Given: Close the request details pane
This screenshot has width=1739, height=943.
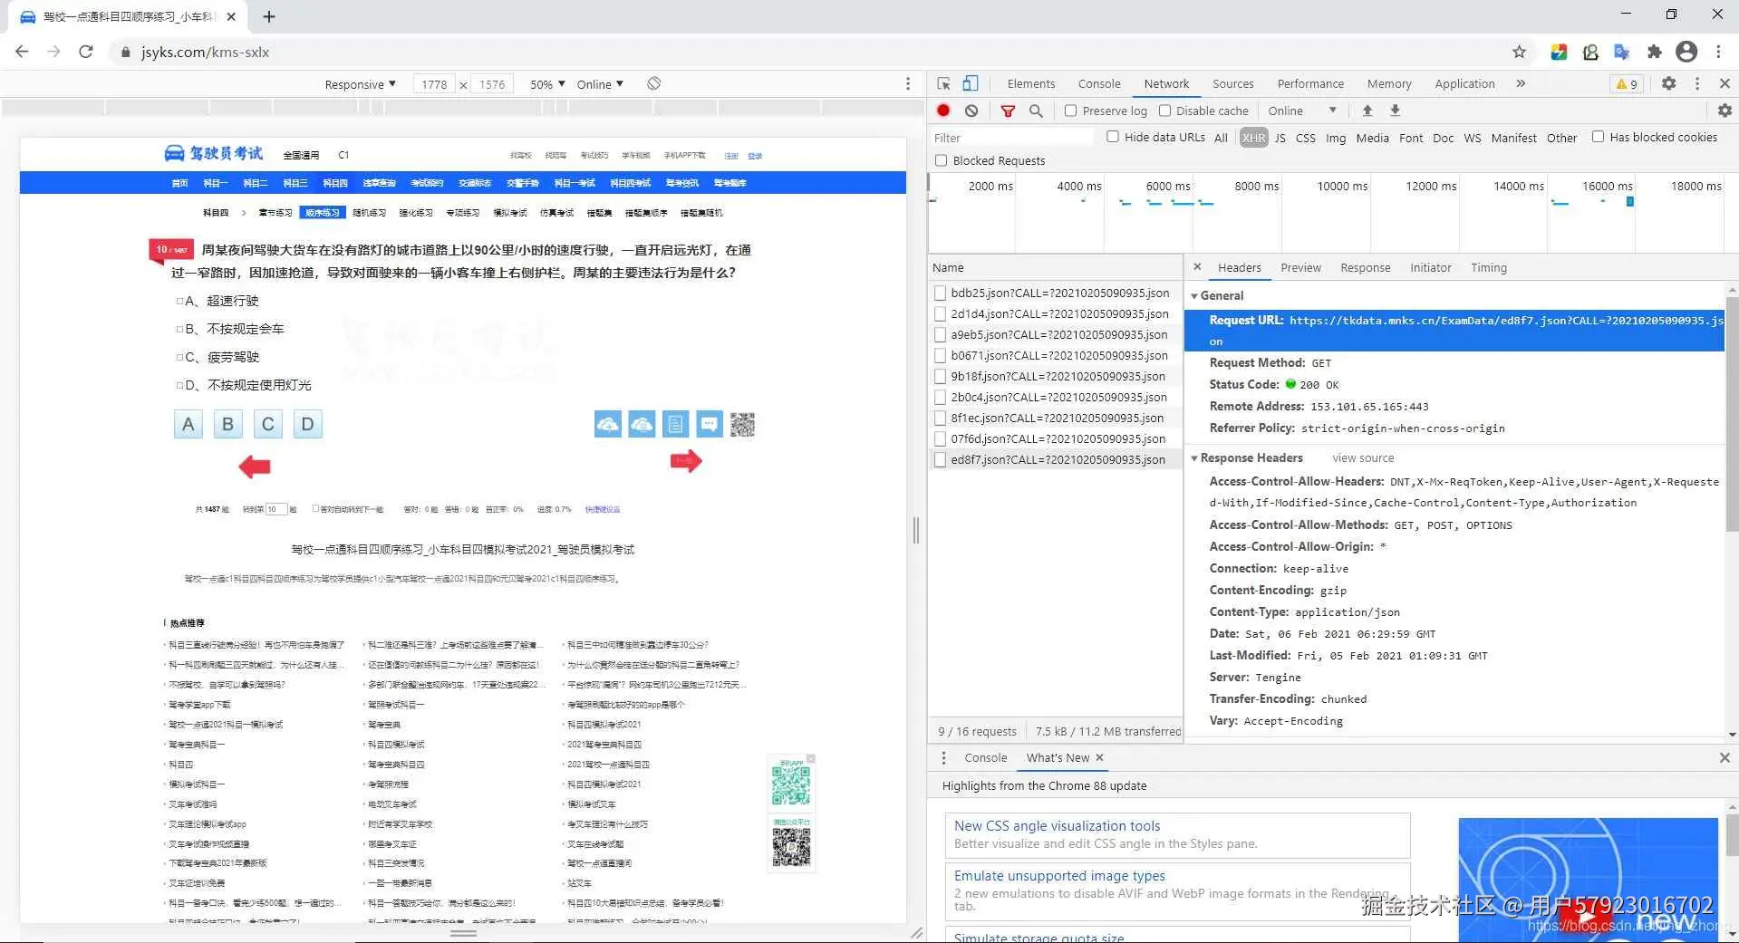Looking at the screenshot, I should click(1197, 267).
